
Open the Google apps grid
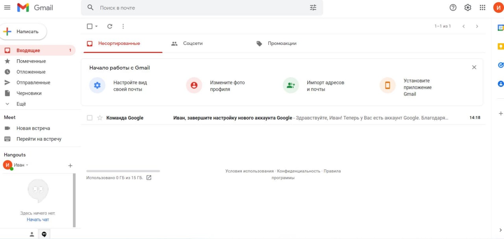coord(482,7)
